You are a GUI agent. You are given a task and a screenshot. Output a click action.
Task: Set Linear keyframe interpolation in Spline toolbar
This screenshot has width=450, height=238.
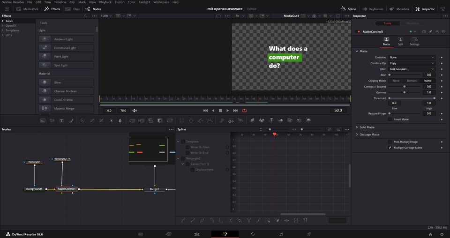coord(193,221)
